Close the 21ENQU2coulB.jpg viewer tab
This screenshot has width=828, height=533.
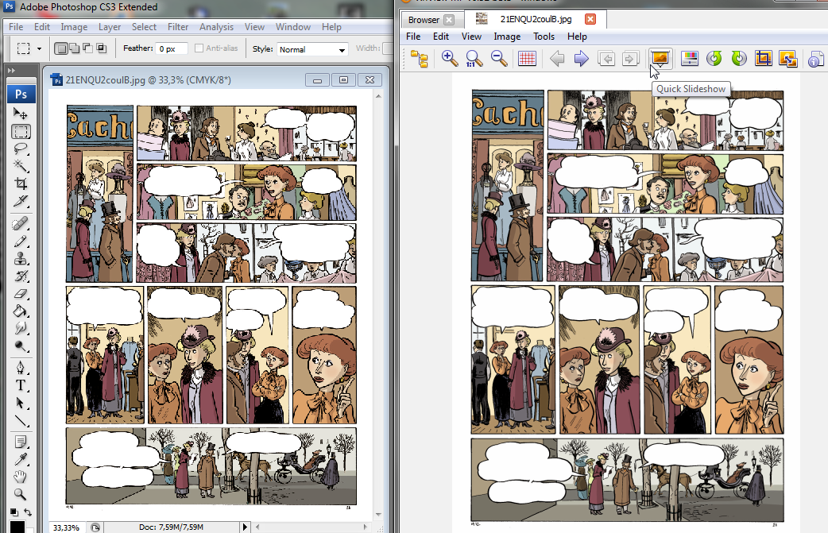[590, 19]
